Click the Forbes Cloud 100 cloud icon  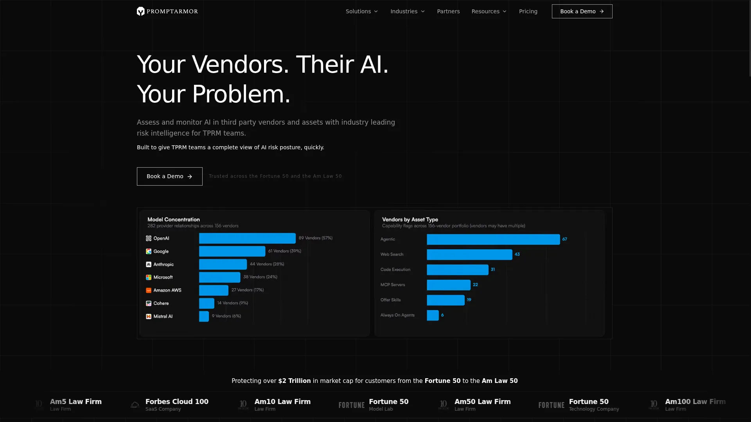click(x=135, y=405)
